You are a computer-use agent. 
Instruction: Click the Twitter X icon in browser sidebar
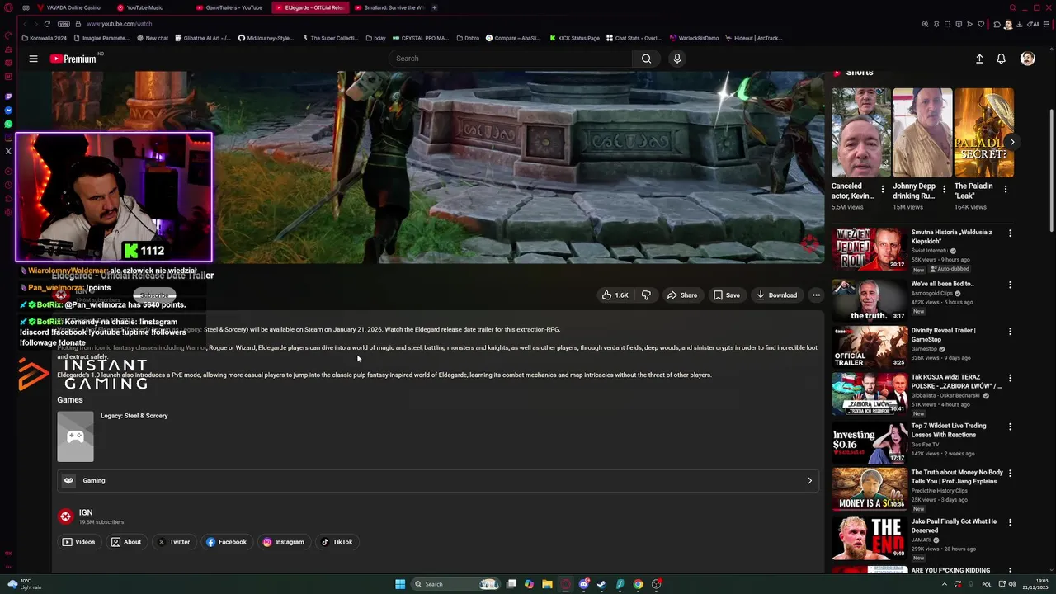pyautogui.click(x=8, y=151)
